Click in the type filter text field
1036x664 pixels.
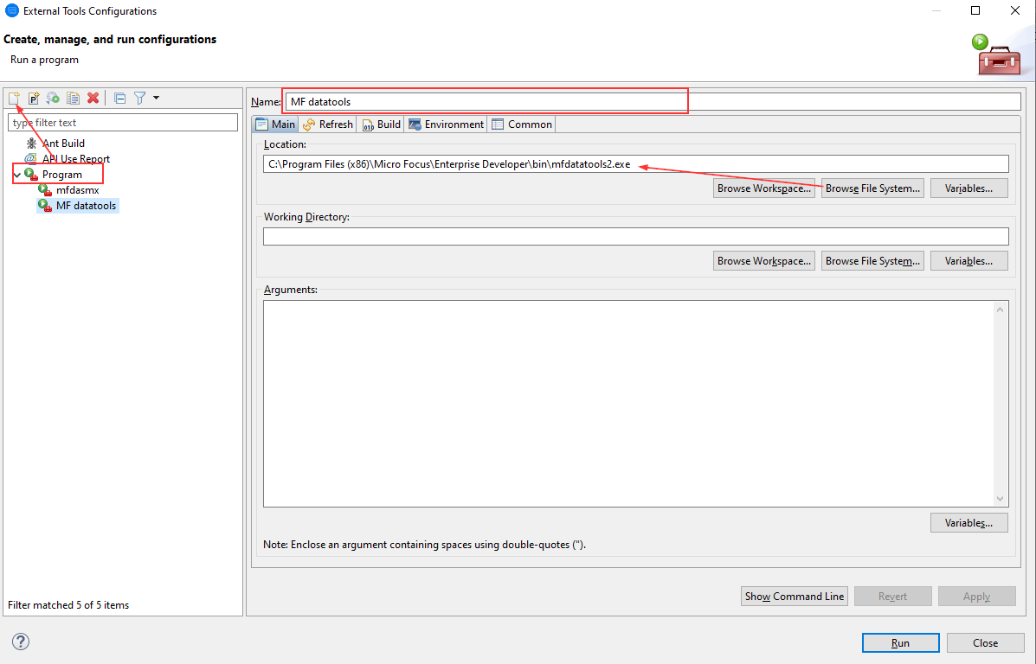pos(122,121)
